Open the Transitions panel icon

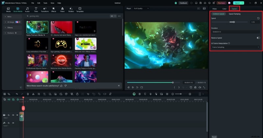[45, 9]
